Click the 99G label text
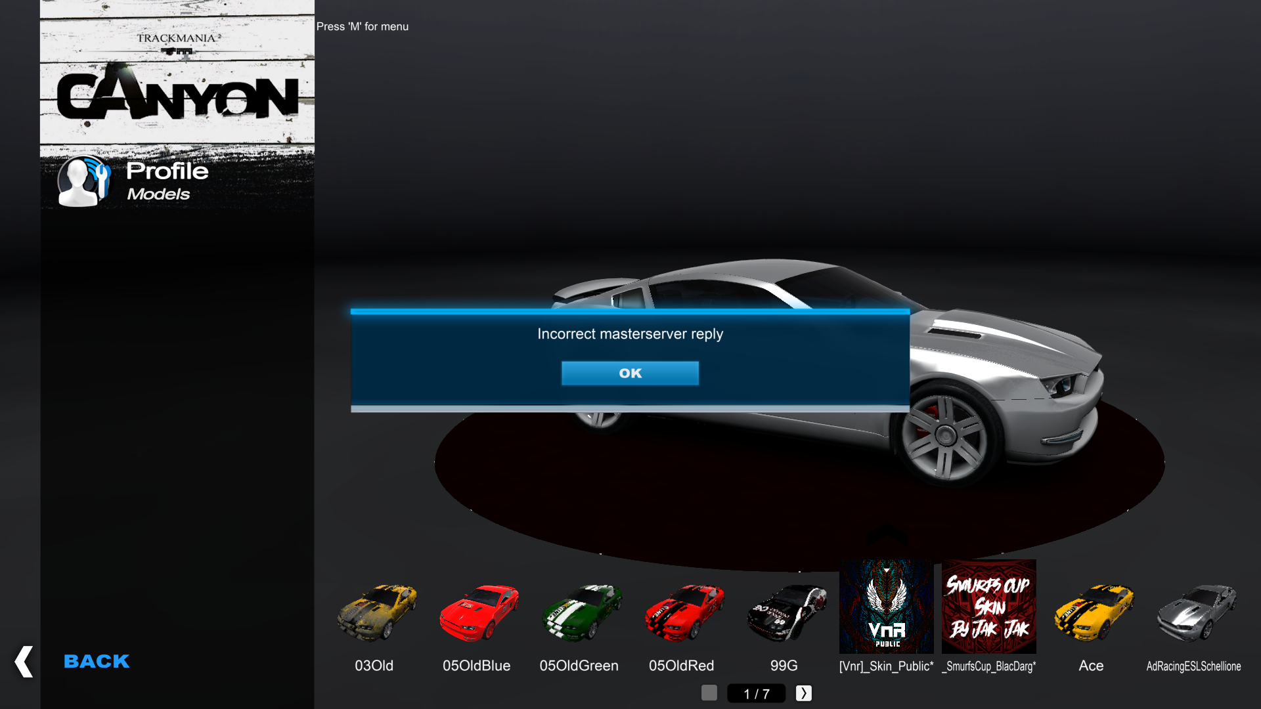The width and height of the screenshot is (1261, 709). (x=784, y=666)
